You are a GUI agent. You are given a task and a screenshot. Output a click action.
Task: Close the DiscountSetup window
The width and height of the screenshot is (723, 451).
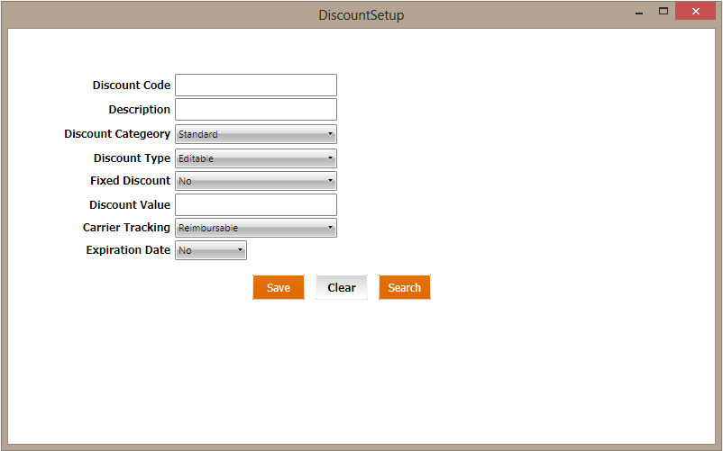click(x=695, y=11)
